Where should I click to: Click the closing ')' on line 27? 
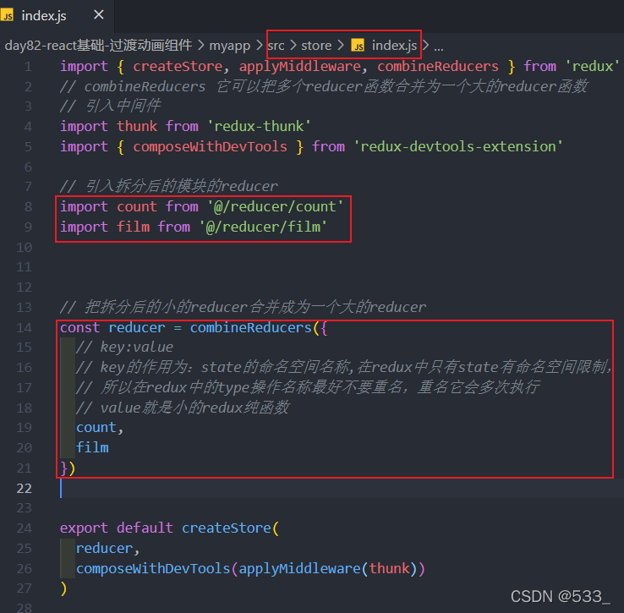(63, 588)
